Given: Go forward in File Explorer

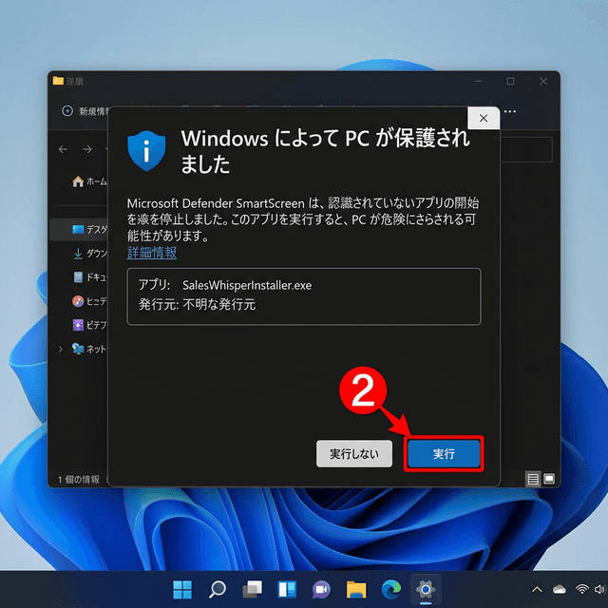Looking at the screenshot, I should (x=87, y=149).
